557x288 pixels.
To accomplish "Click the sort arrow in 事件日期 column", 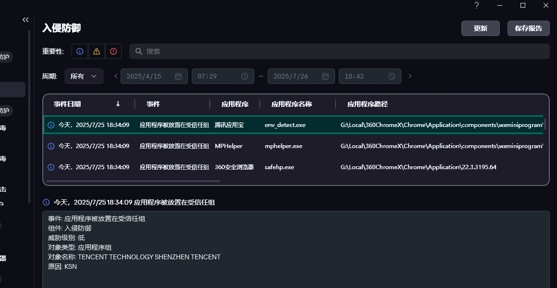I will pos(118,104).
